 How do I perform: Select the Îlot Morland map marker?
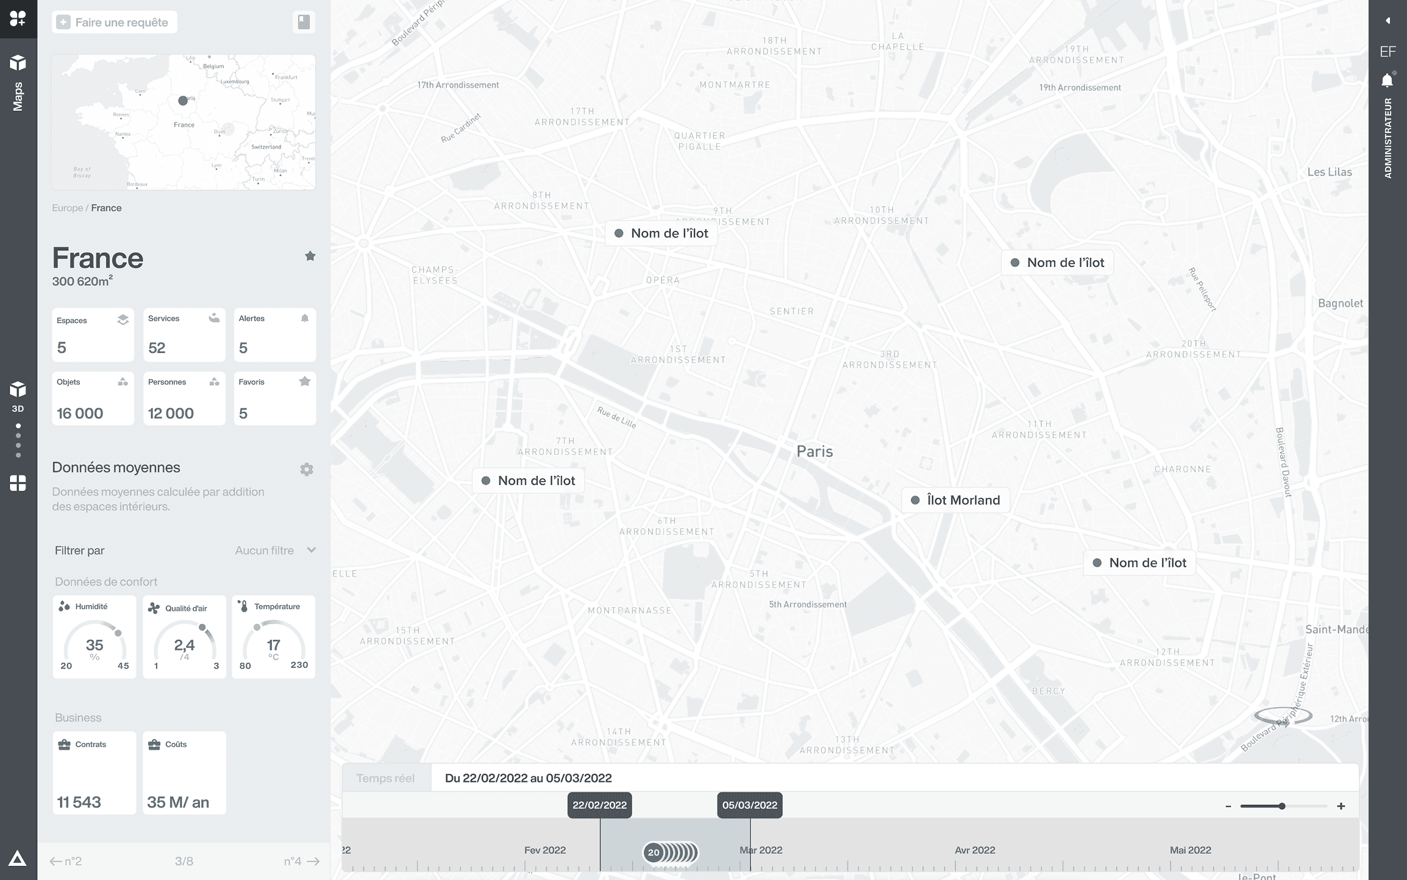pos(955,500)
